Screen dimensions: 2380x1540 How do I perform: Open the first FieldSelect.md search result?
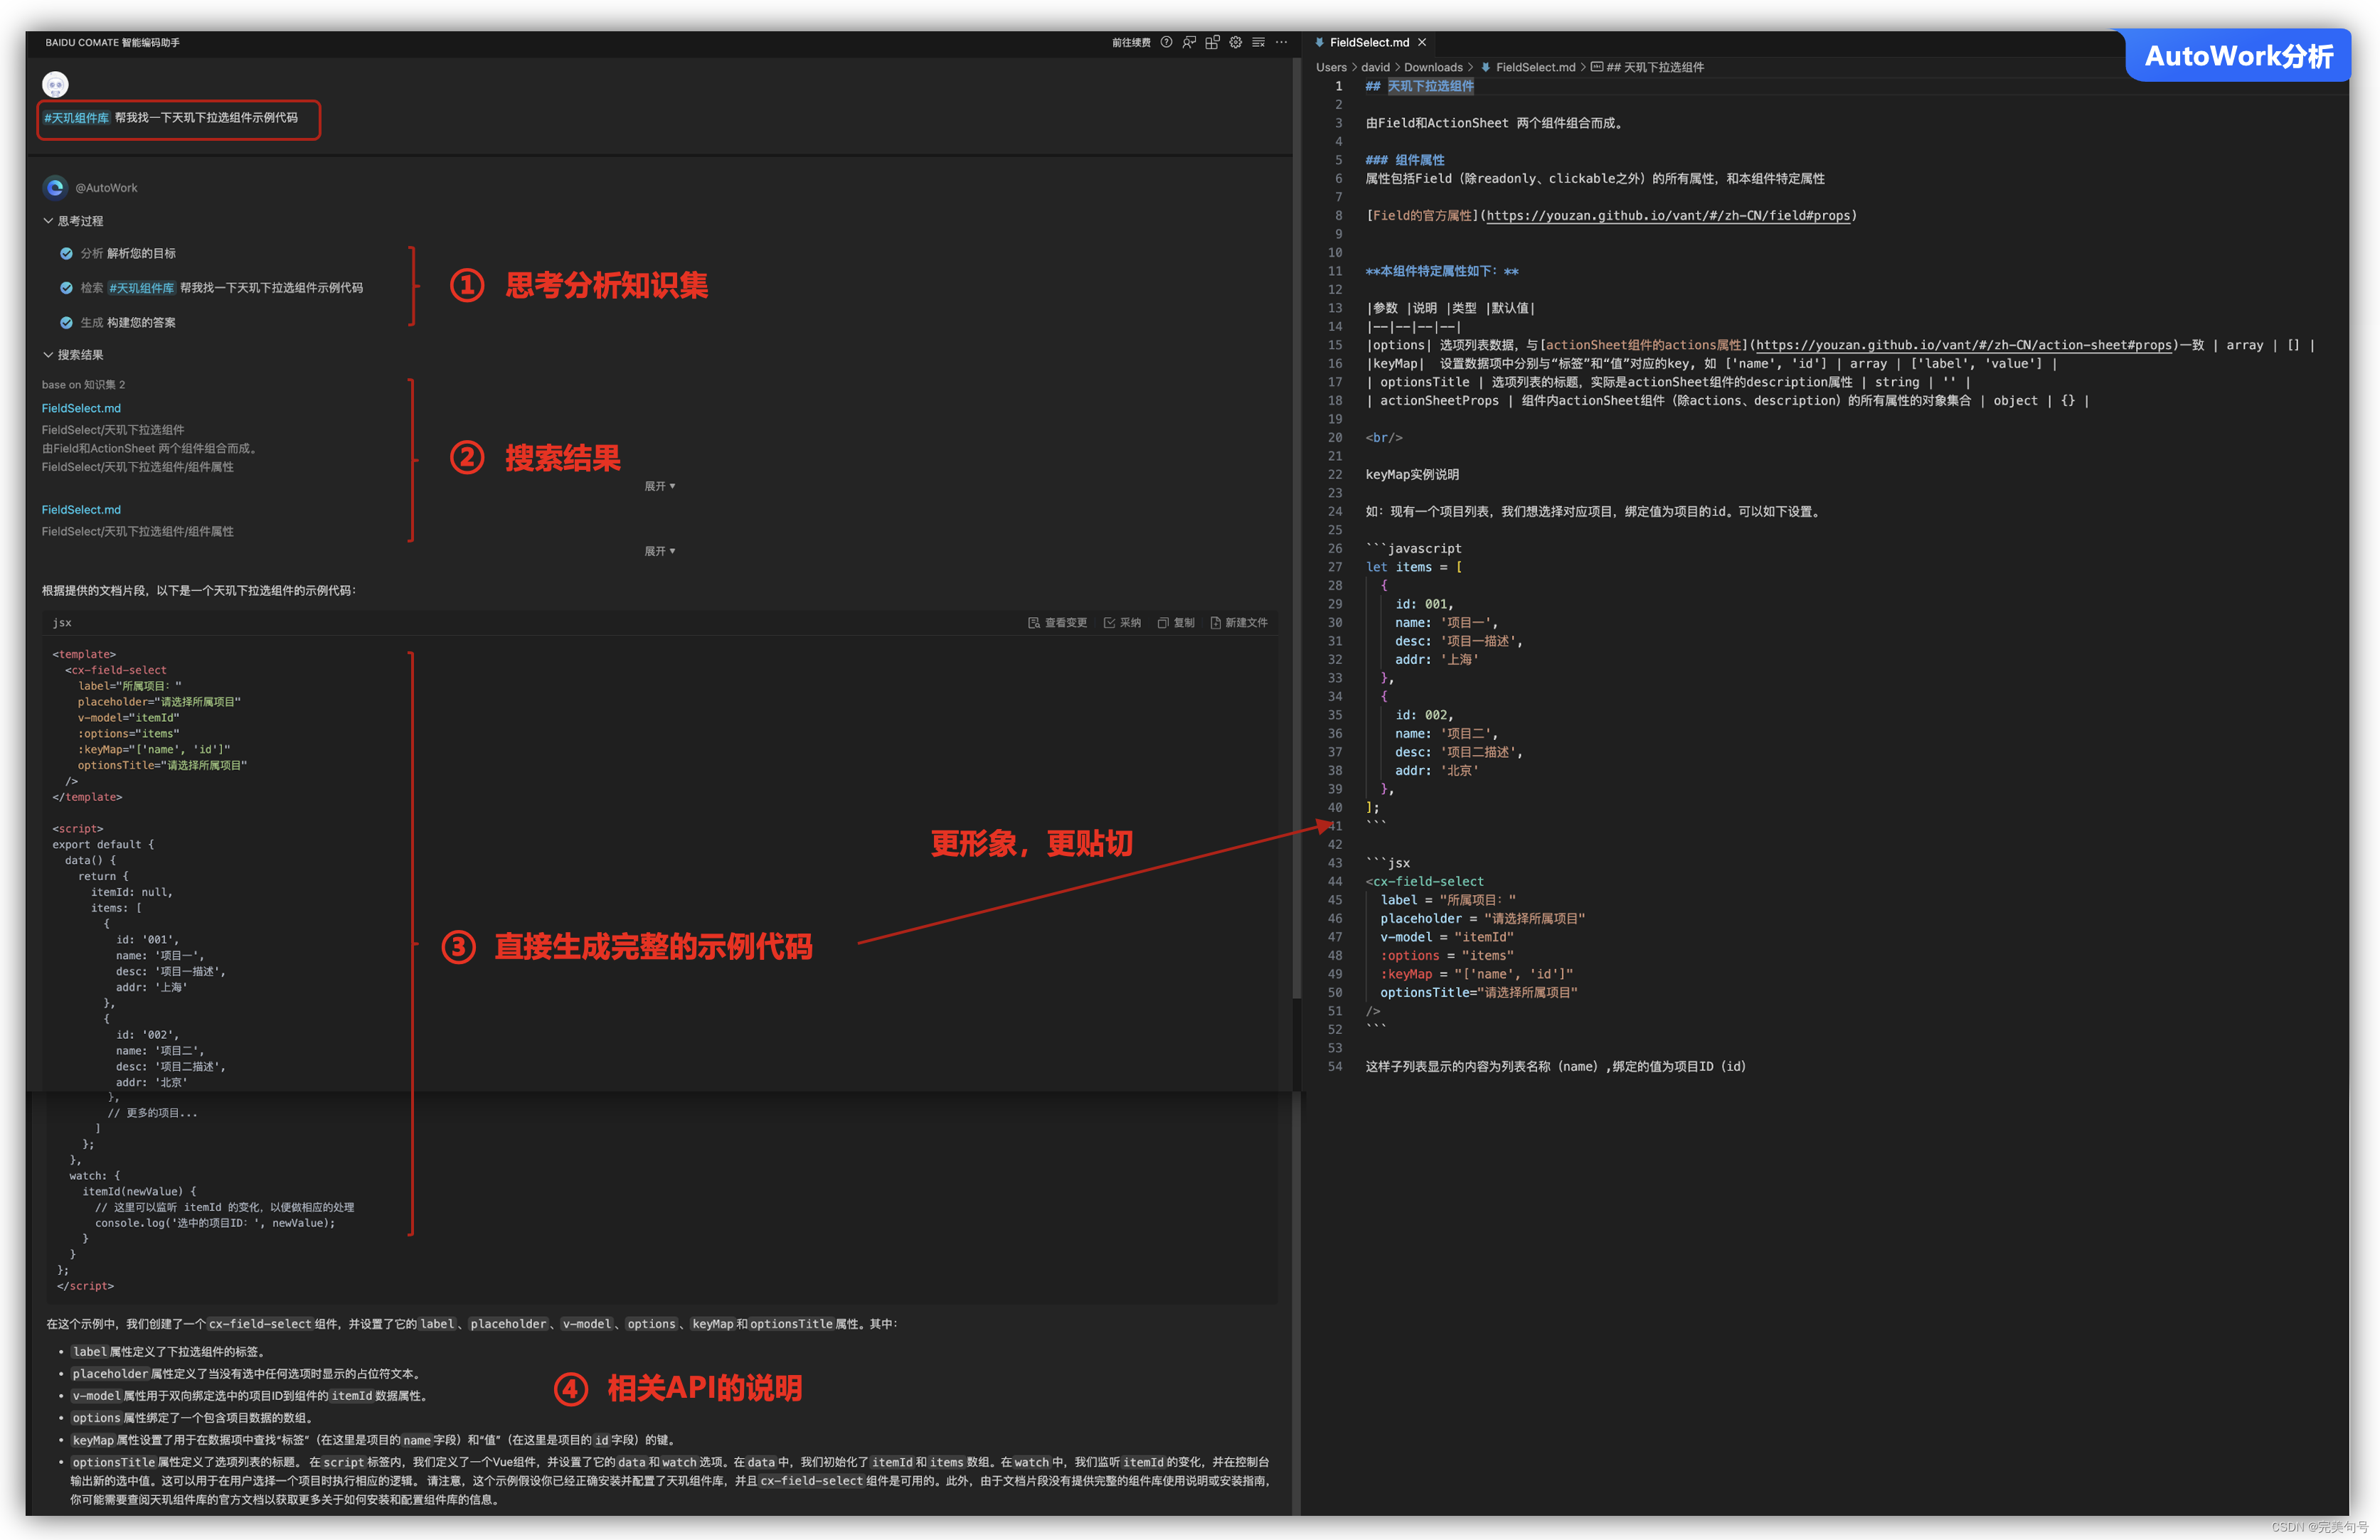(x=81, y=407)
